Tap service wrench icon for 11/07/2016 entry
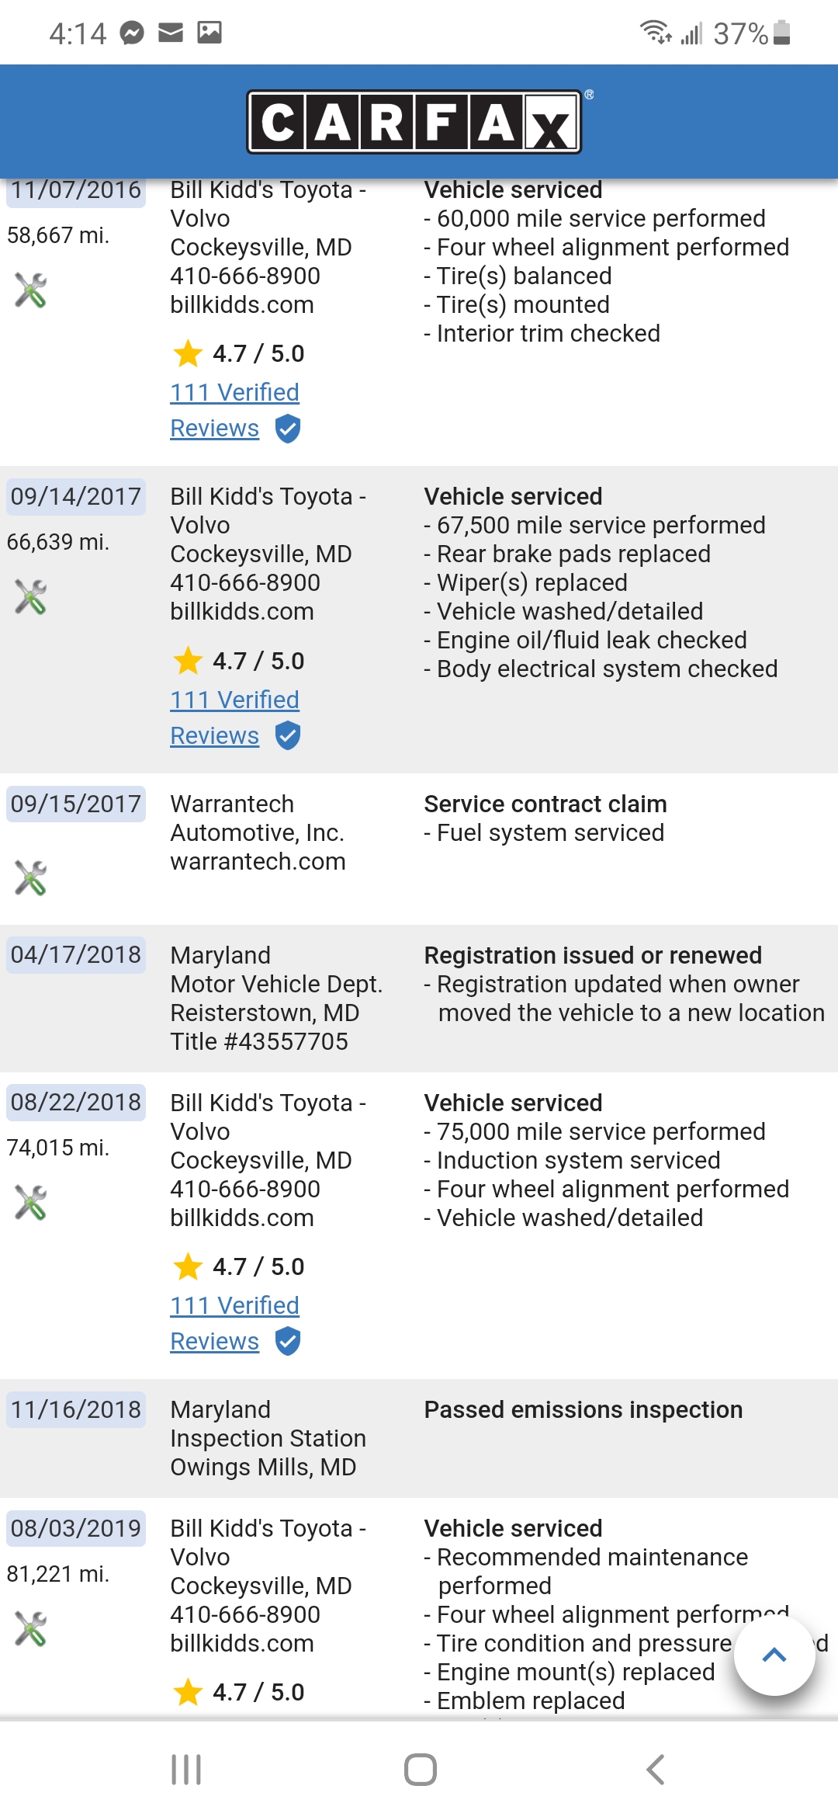This screenshot has width=838, height=1817. tap(31, 290)
